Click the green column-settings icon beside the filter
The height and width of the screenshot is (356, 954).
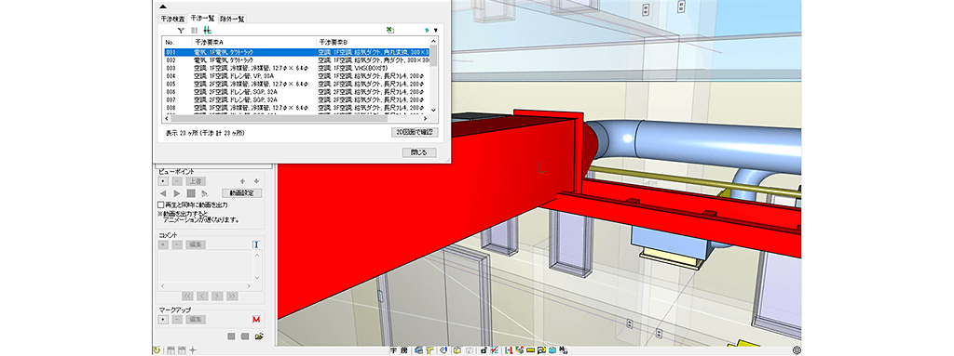click(x=208, y=30)
